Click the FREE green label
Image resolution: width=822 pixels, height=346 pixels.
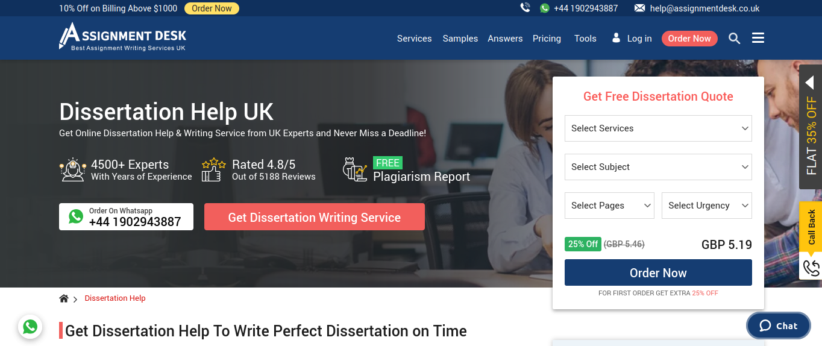pos(387,163)
